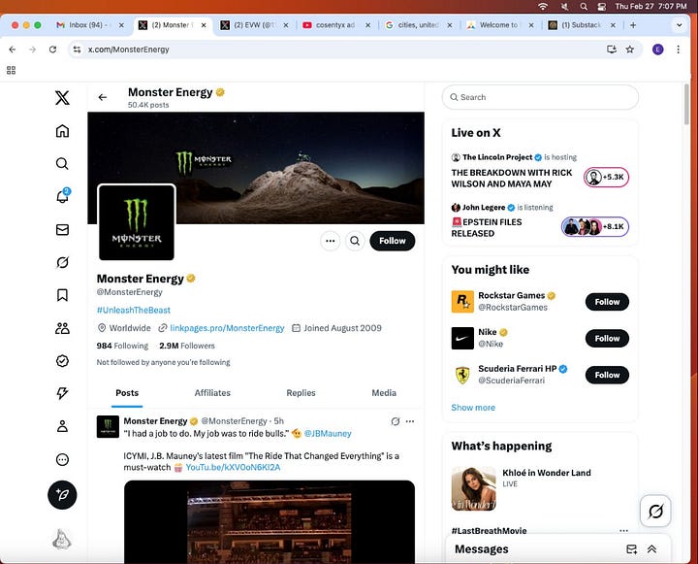Open Messages envelope in sidebar
Screen dimensions: 698x564
(x=62, y=230)
